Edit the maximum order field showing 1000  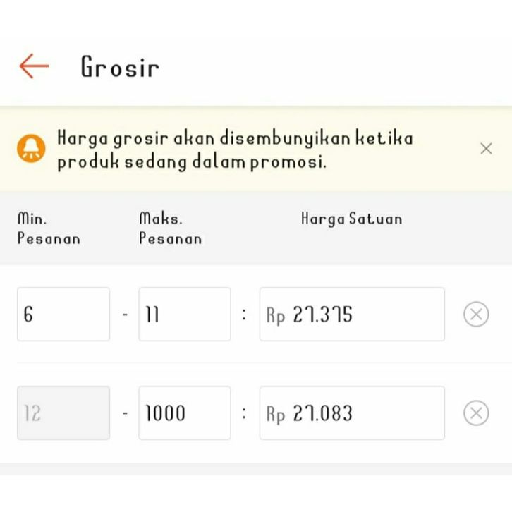tap(184, 413)
